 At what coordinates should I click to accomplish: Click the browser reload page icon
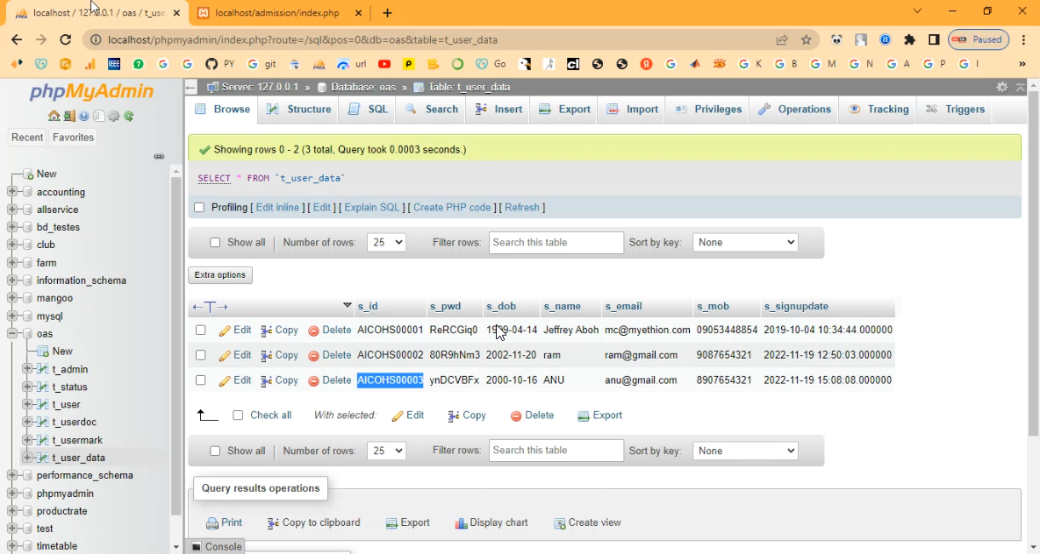65,39
